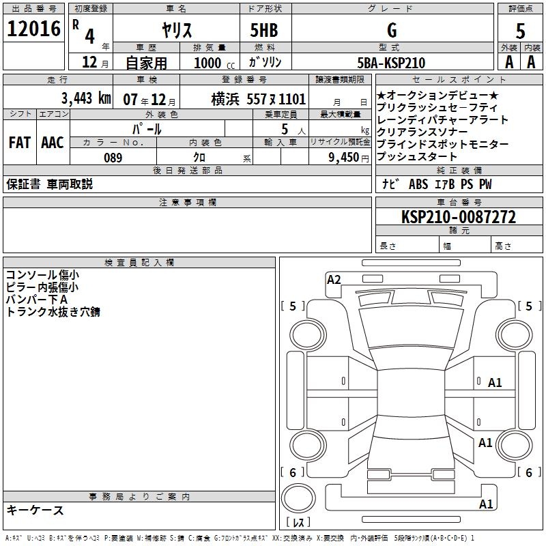Click the color number 089 field
The image size is (546, 546).
point(113,158)
